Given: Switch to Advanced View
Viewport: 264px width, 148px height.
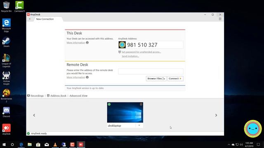Looking at the screenshot, I should pos(78,96).
